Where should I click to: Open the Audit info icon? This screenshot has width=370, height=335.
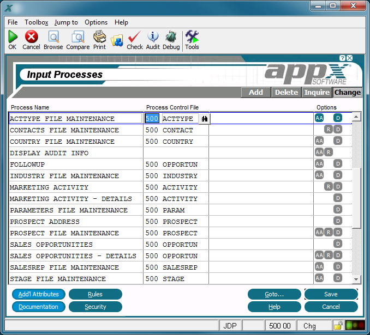click(153, 36)
